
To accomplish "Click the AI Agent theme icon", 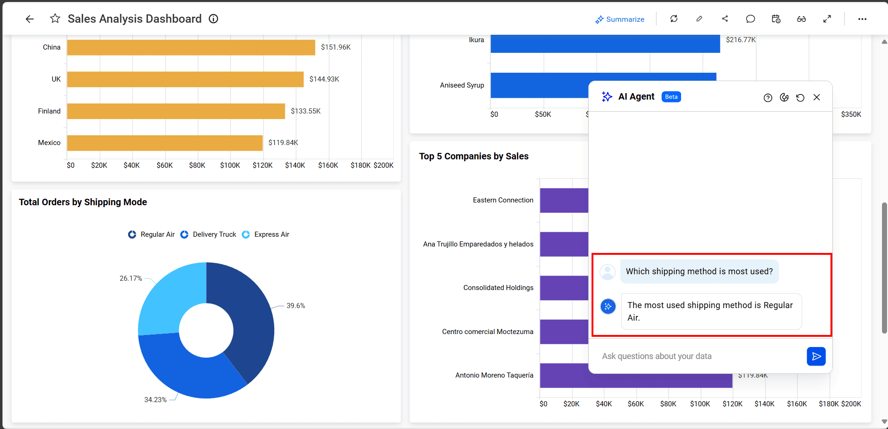I will (x=784, y=97).
